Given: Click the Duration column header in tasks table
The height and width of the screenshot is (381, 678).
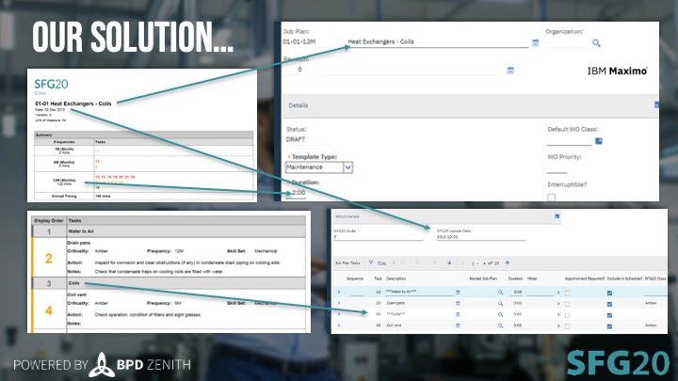Looking at the screenshot, I should (x=515, y=278).
